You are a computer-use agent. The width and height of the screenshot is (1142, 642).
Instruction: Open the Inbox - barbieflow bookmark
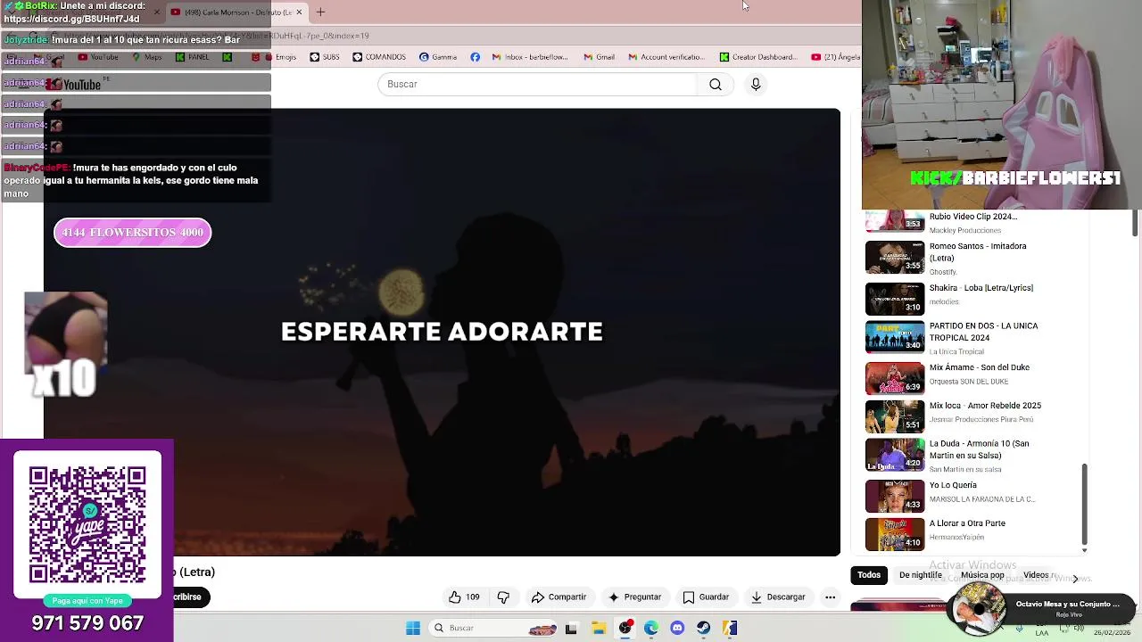click(530, 57)
